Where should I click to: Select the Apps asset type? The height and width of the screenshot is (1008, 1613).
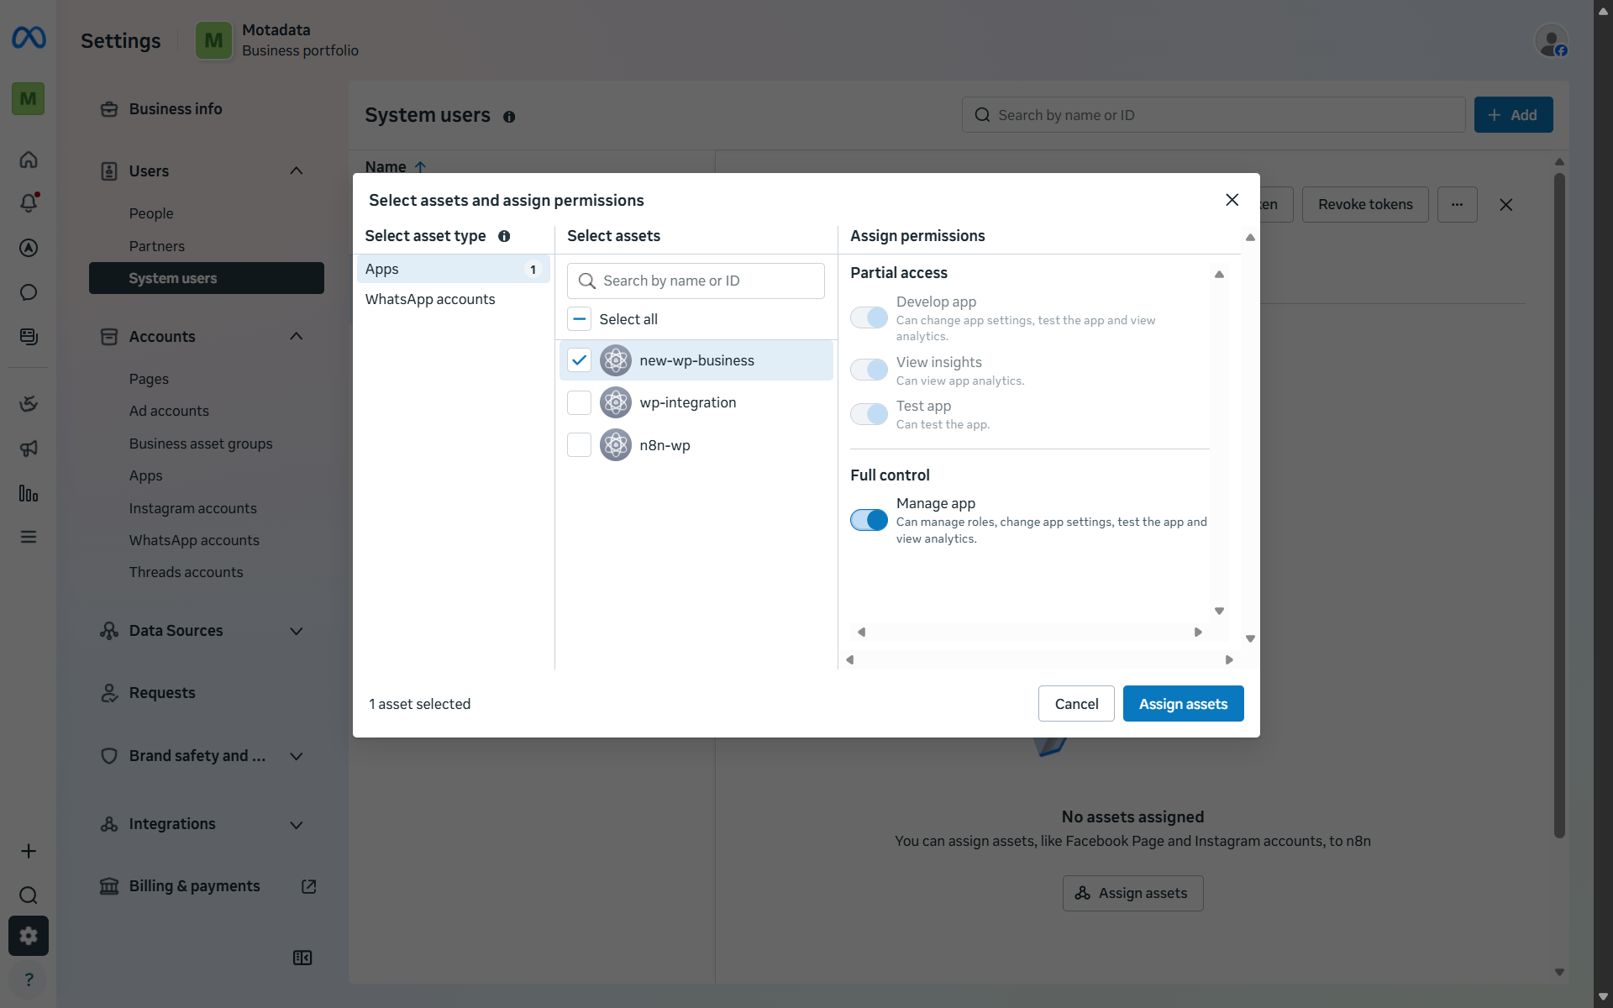[454, 269]
